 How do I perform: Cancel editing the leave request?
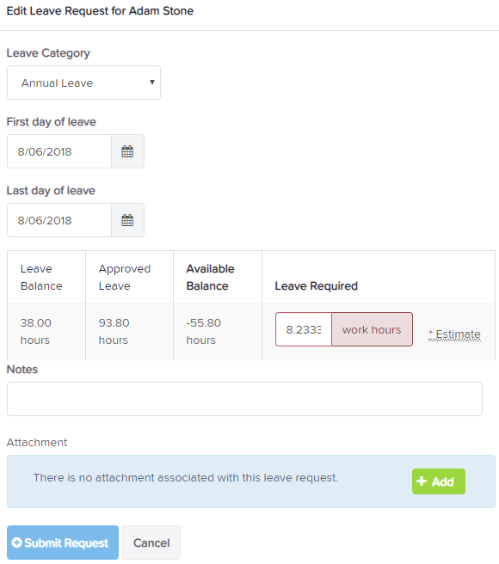click(151, 543)
